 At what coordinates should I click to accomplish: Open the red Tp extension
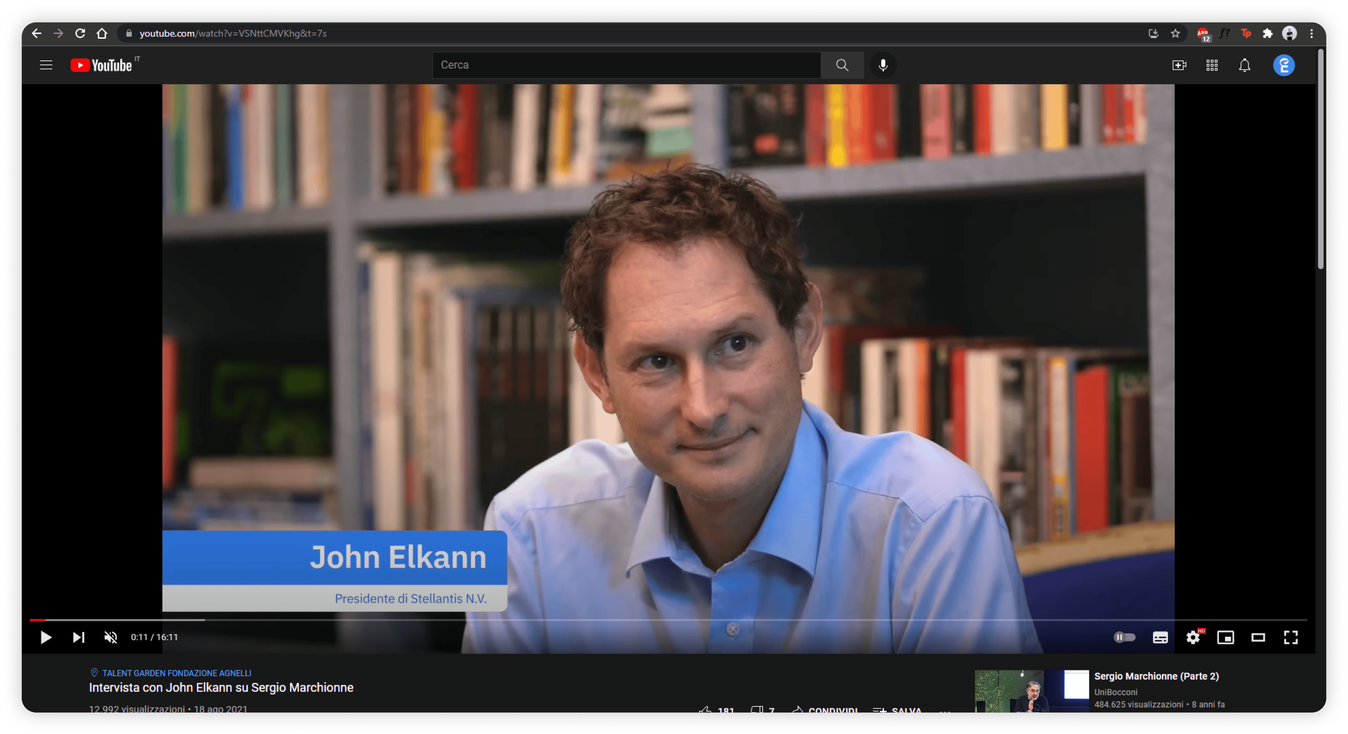point(1246,33)
